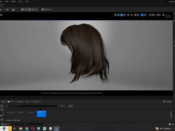175x131 pixels.
Task: Open the play options three-dots menu
Action: coord(36,9)
